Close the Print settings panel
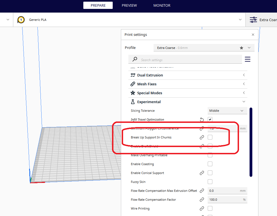 point(253,34)
